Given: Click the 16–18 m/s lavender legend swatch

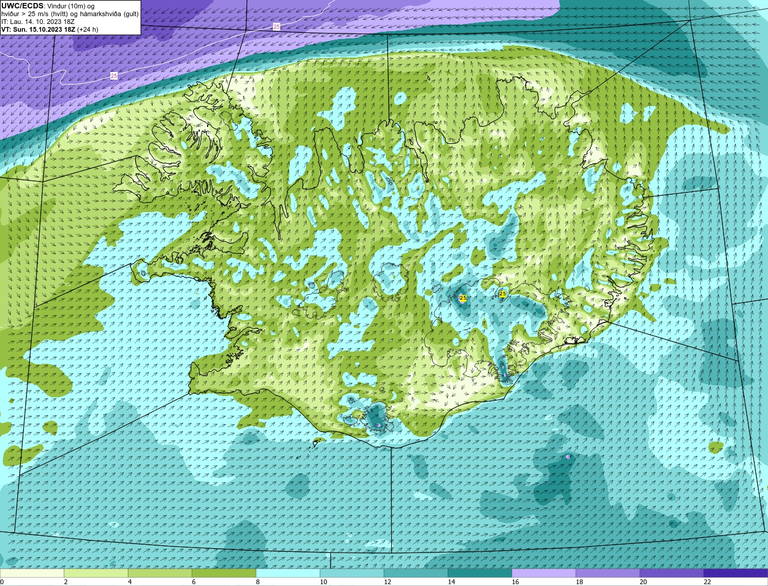Looking at the screenshot, I should (544, 573).
